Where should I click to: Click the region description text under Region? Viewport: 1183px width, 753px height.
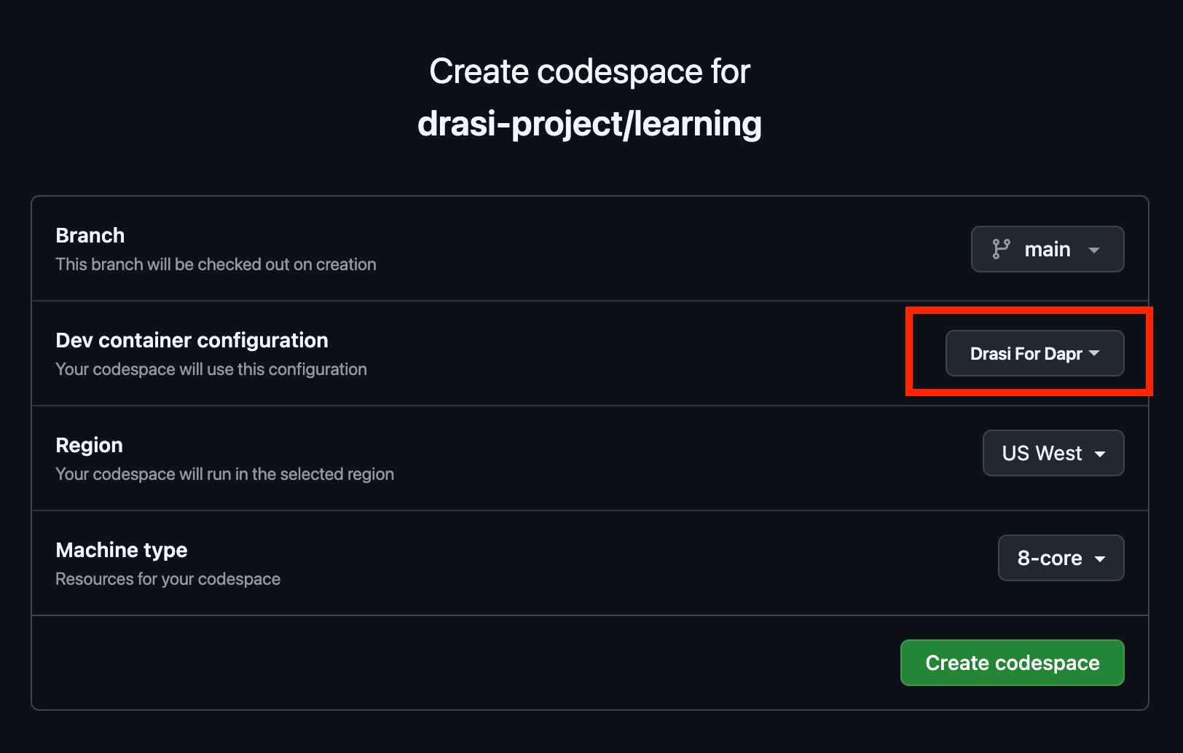pos(224,474)
